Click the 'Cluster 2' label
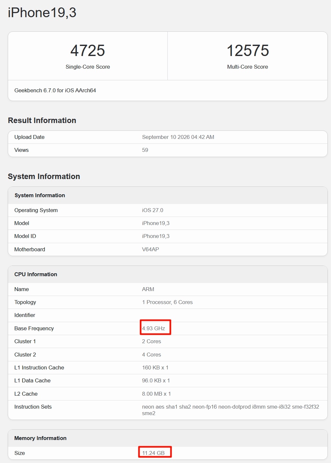 [x=25, y=355]
